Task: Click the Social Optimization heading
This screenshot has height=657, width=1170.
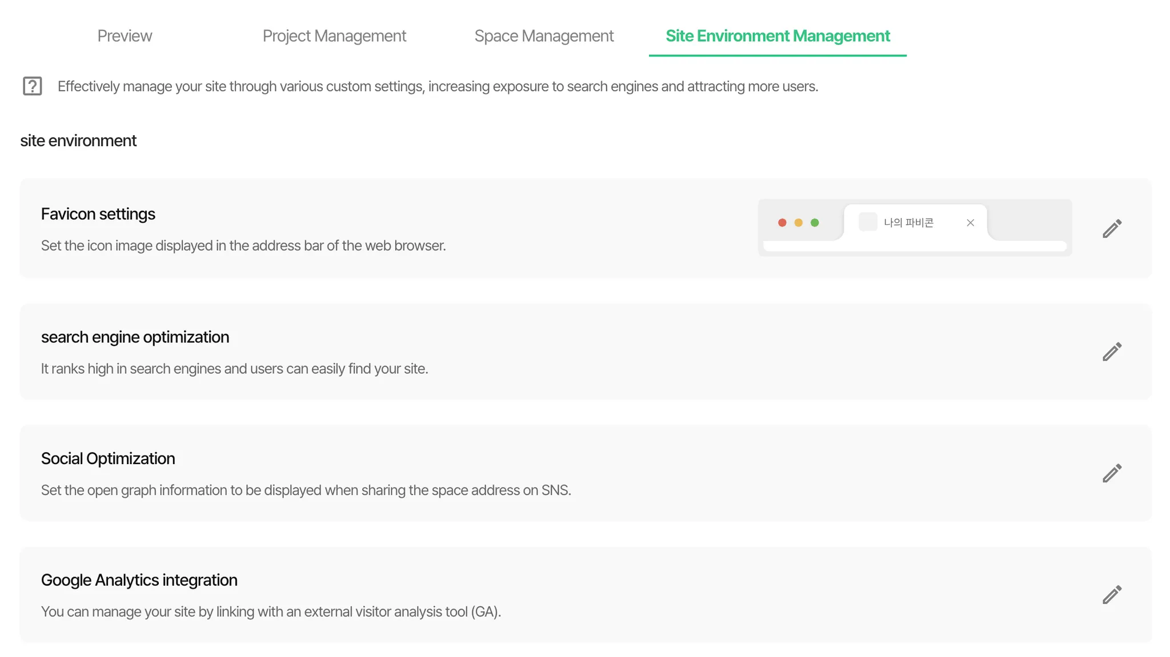Action: point(108,459)
